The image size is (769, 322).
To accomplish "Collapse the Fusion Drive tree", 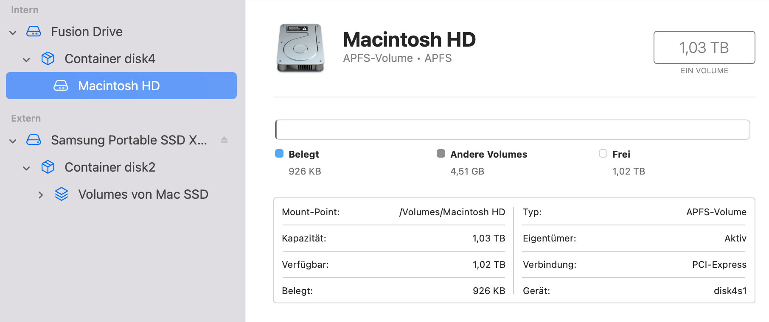I will (13, 33).
